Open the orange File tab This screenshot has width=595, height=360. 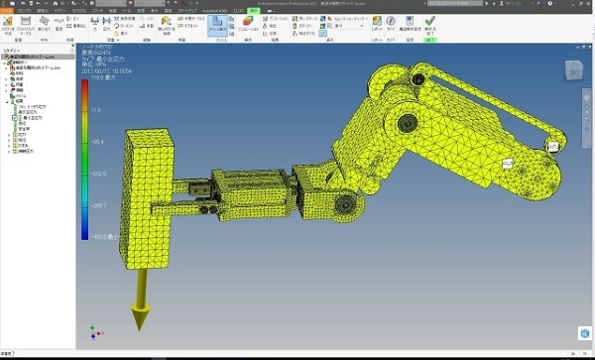7,11
